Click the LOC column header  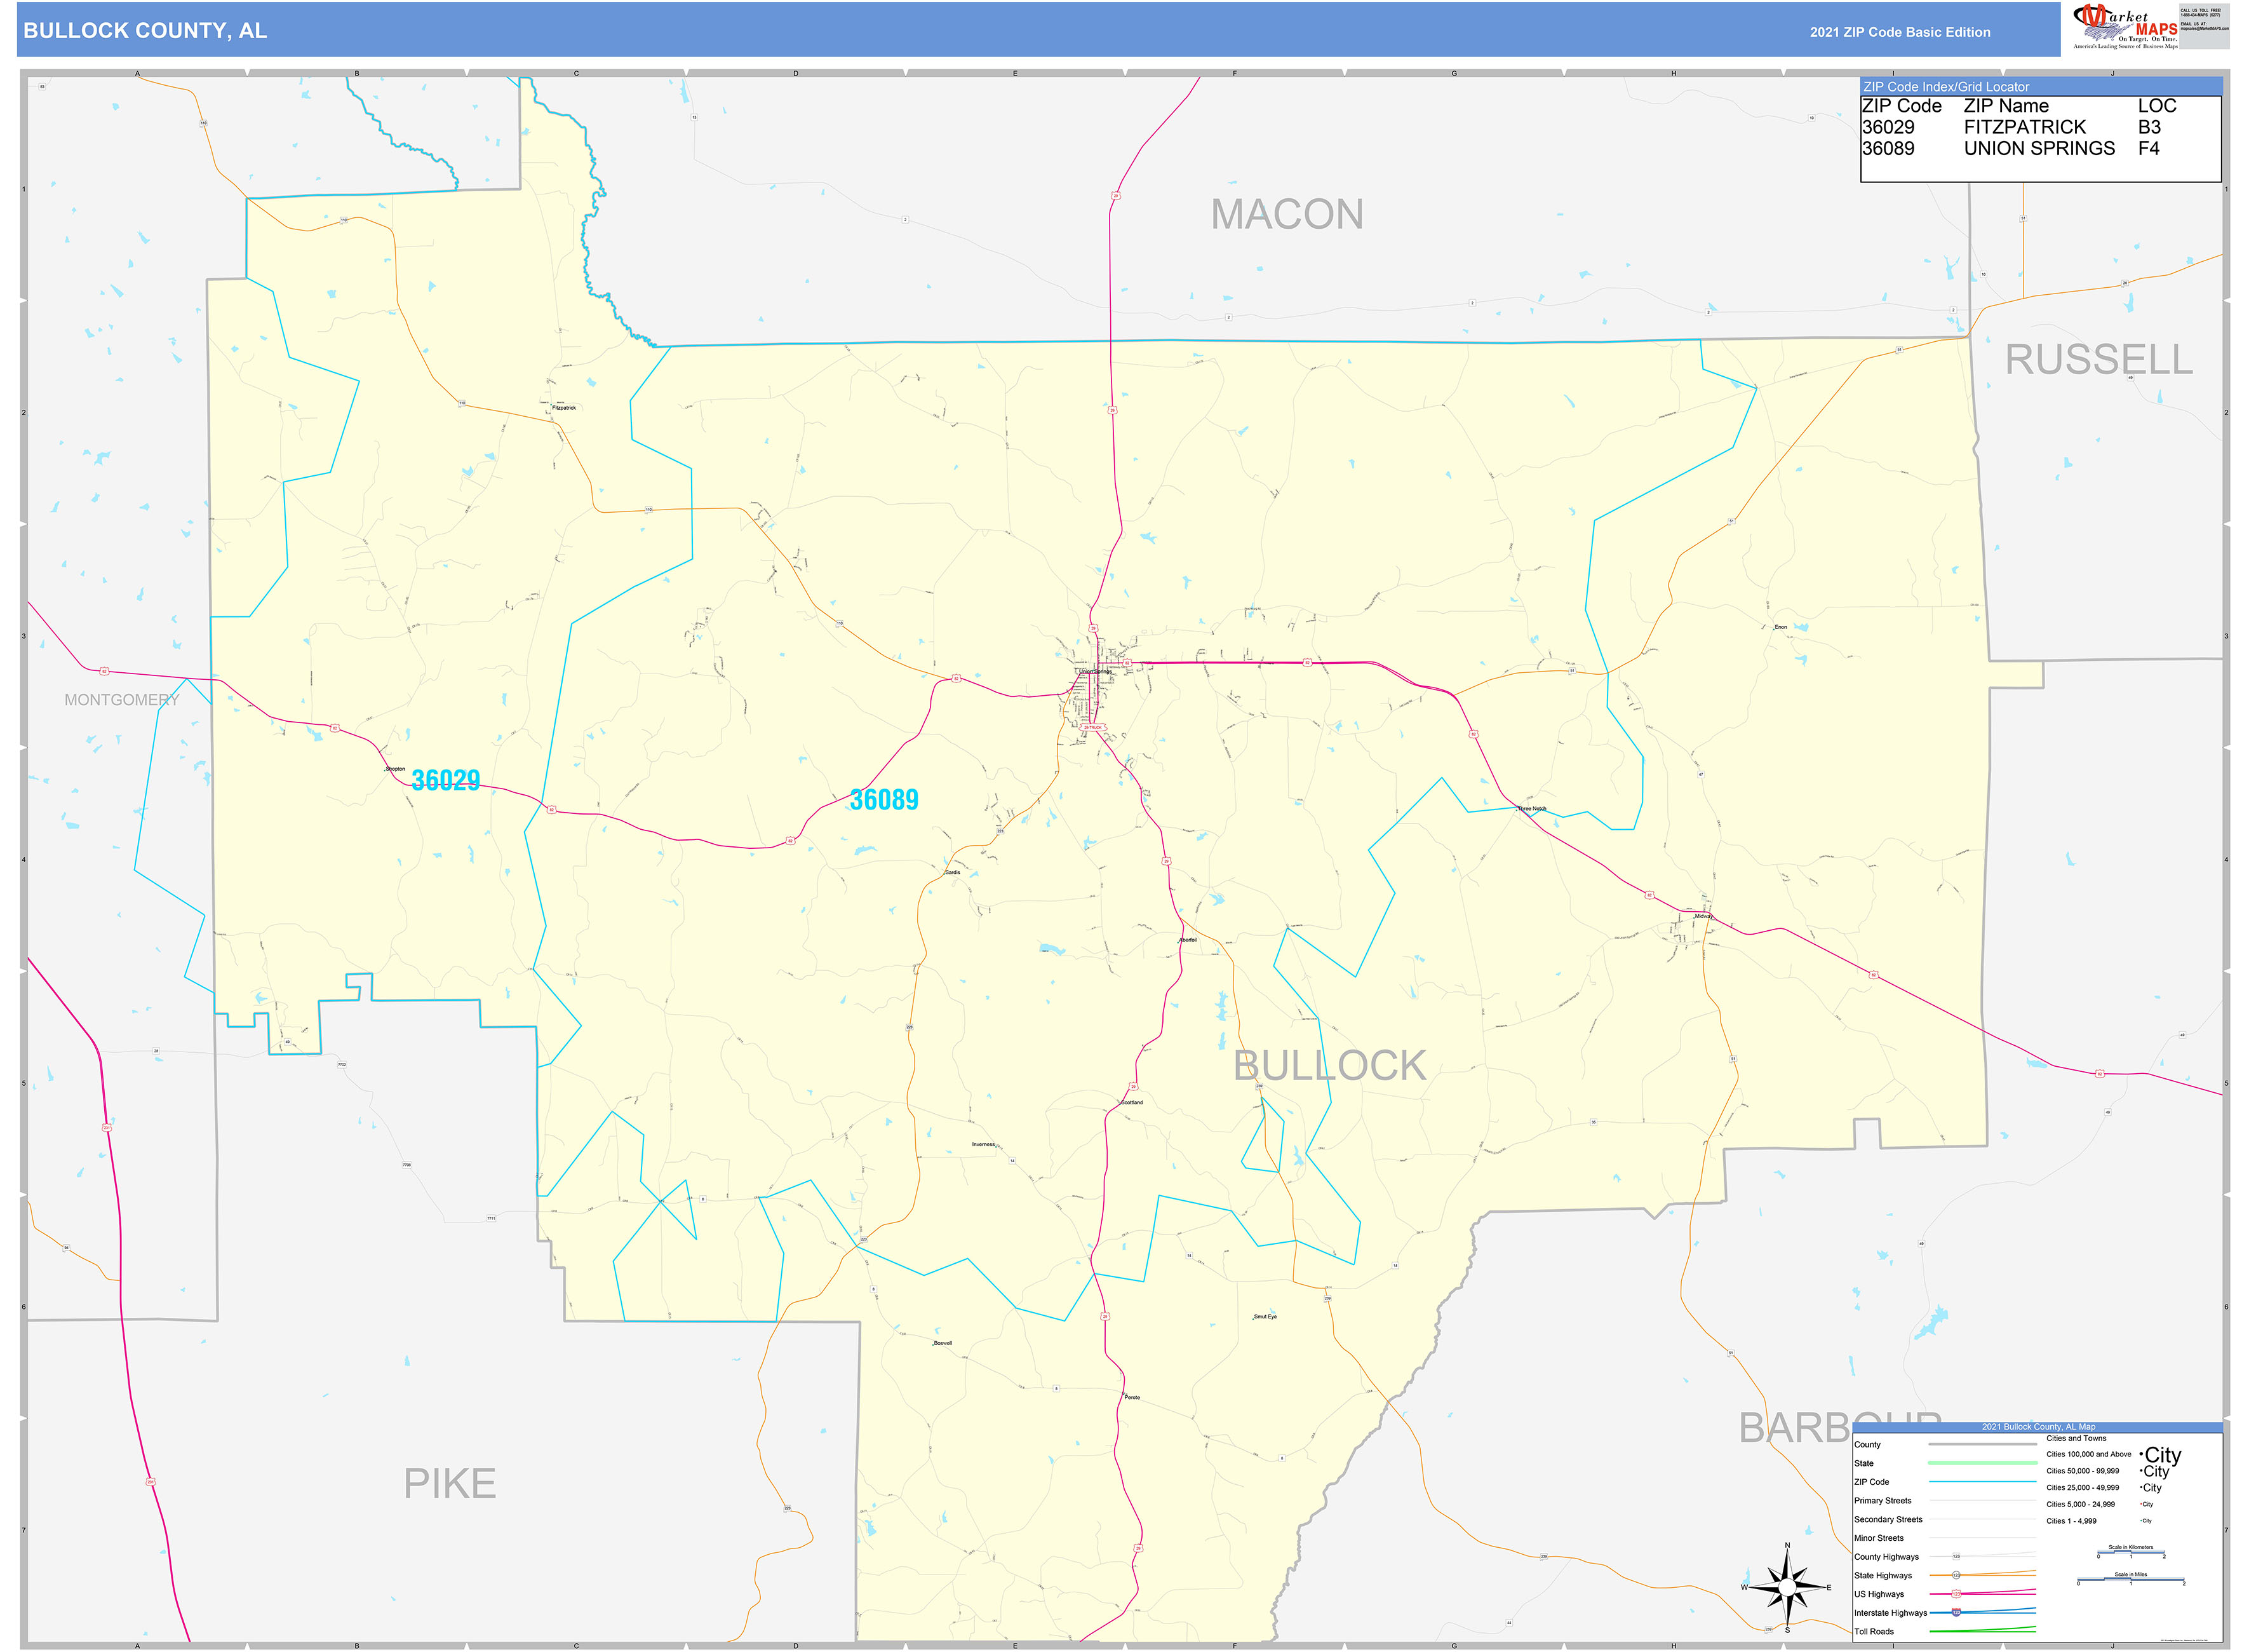point(2156,106)
